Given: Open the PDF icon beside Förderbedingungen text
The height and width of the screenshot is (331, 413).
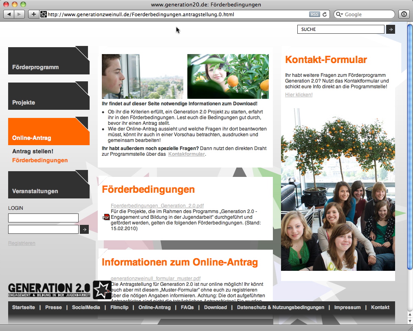Looking at the screenshot, I should [106, 217].
